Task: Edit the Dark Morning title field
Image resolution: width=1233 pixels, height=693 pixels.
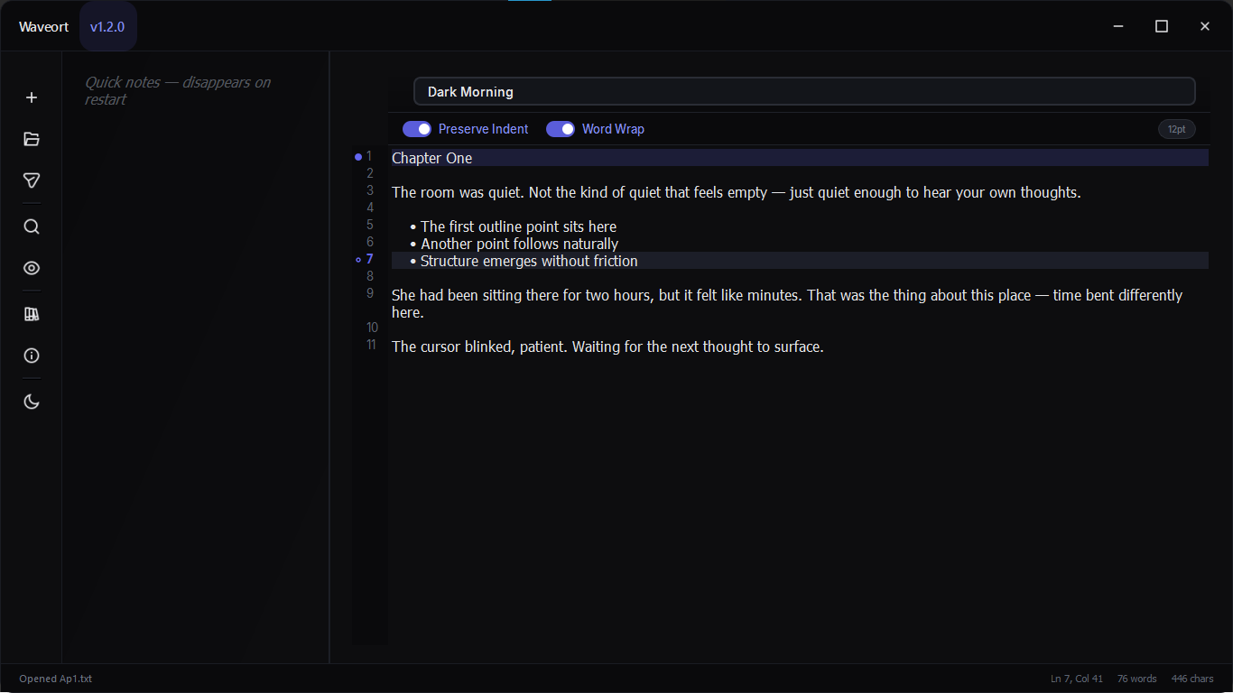Action: 803,92
